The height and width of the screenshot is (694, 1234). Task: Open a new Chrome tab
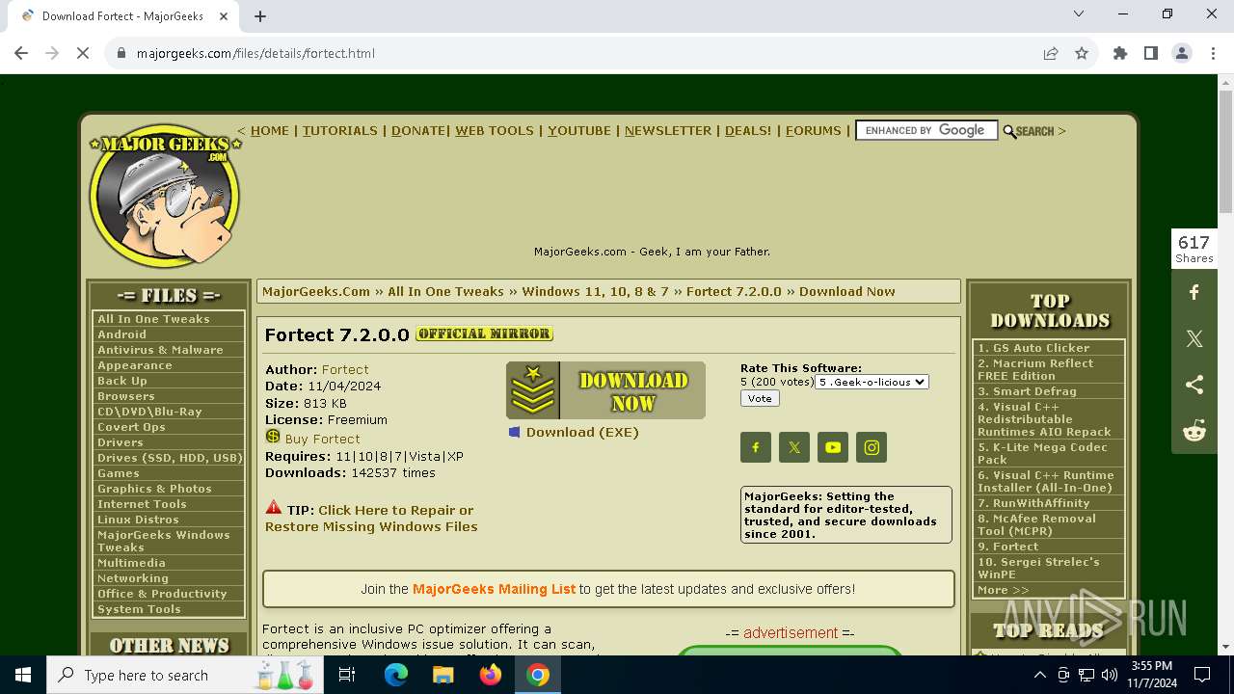click(260, 16)
